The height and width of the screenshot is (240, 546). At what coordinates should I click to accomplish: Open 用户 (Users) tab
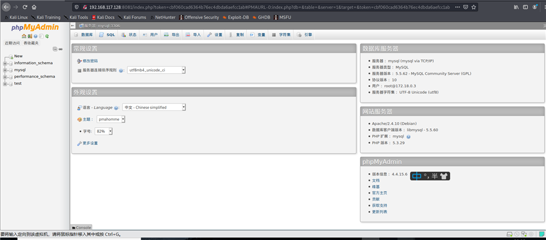pyautogui.click(x=150, y=35)
